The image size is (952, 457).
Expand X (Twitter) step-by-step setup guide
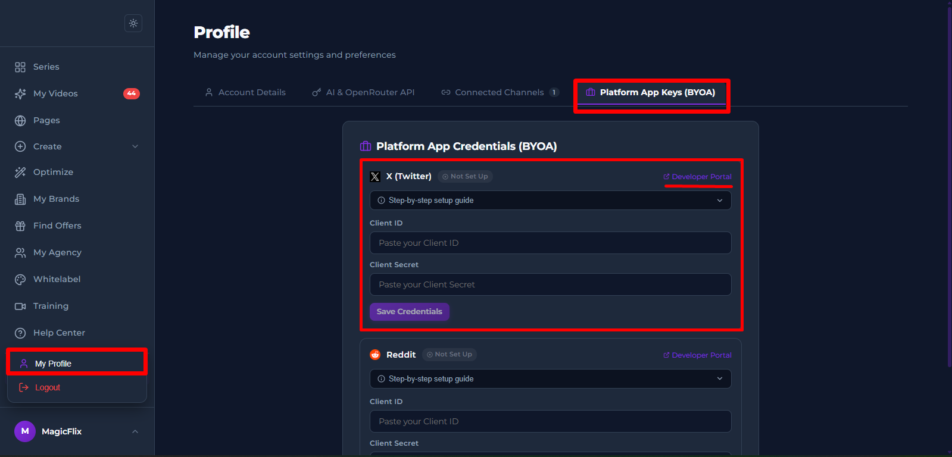pyautogui.click(x=551, y=201)
